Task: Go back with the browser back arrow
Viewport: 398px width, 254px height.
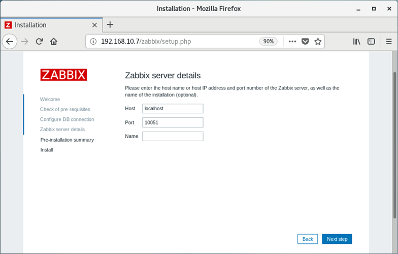Action: click(x=10, y=42)
